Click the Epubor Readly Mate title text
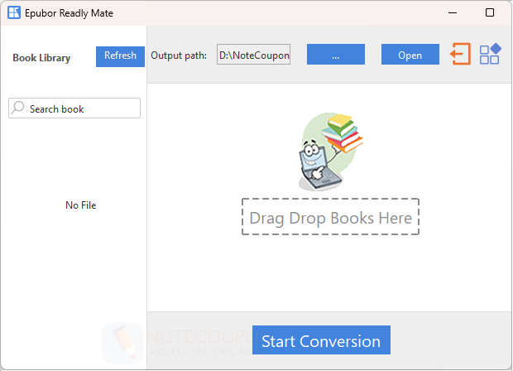The height and width of the screenshot is (371, 513). [69, 13]
